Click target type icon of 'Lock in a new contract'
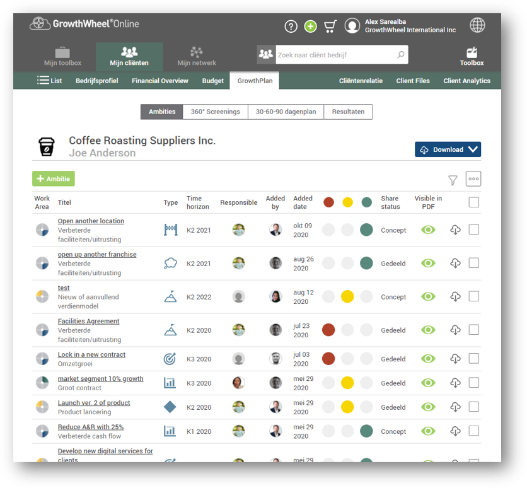The image size is (527, 488). pos(170,359)
